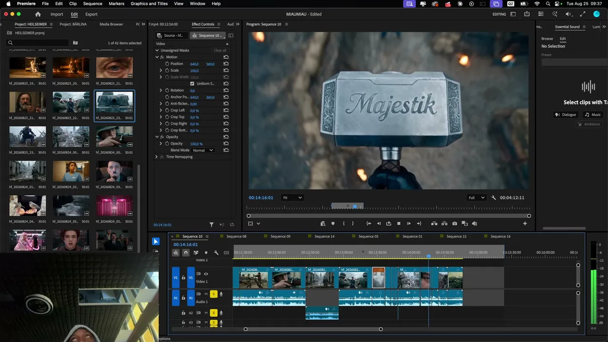Image resolution: width=608 pixels, height=342 pixels.
Task: Solo the Audio 1 track
Action: [214, 294]
